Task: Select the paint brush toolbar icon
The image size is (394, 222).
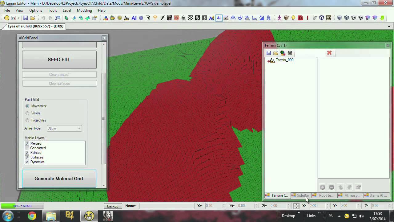Action: (x=162, y=18)
